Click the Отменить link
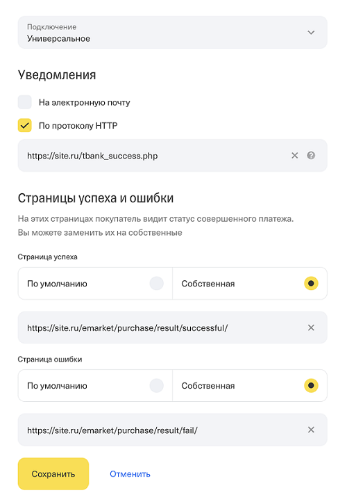 (130, 474)
